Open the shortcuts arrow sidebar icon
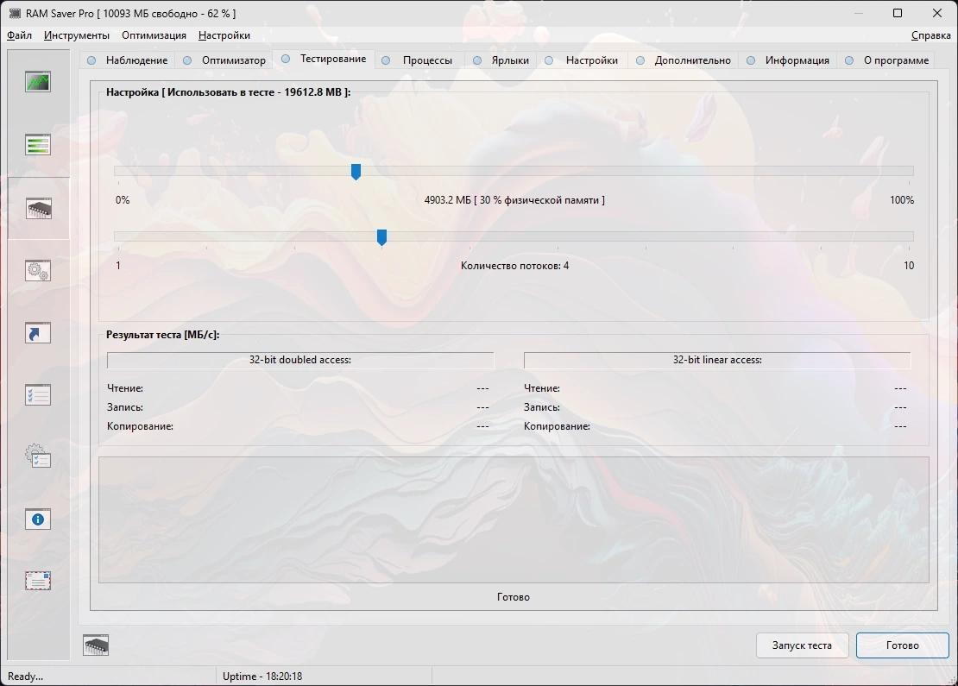 pos(38,333)
